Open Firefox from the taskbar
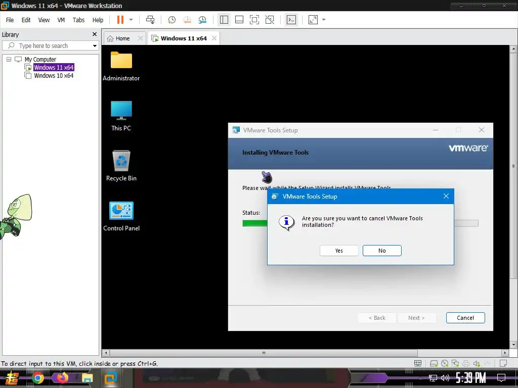 click(x=62, y=378)
